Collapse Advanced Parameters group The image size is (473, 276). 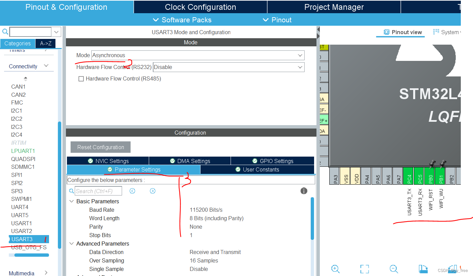pyautogui.click(x=71, y=244)
